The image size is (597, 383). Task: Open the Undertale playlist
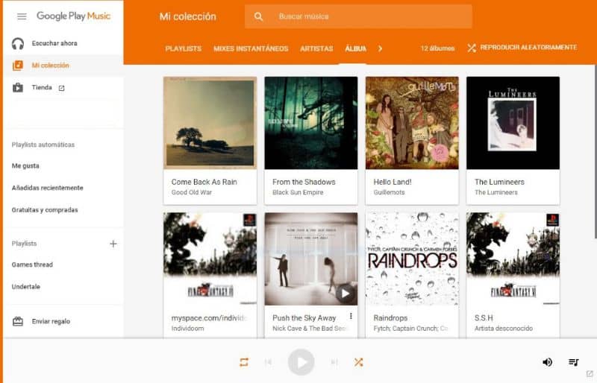tap(26, 287)
